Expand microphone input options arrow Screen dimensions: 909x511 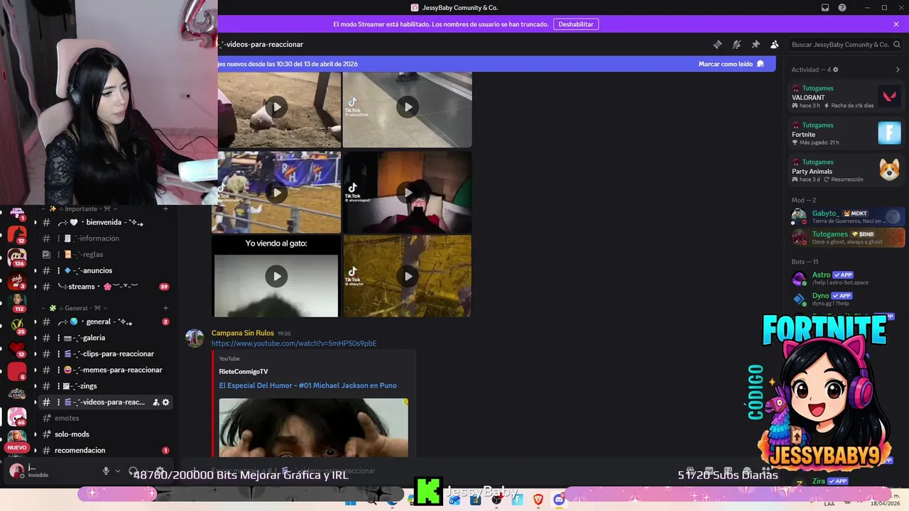coord(118,471)
